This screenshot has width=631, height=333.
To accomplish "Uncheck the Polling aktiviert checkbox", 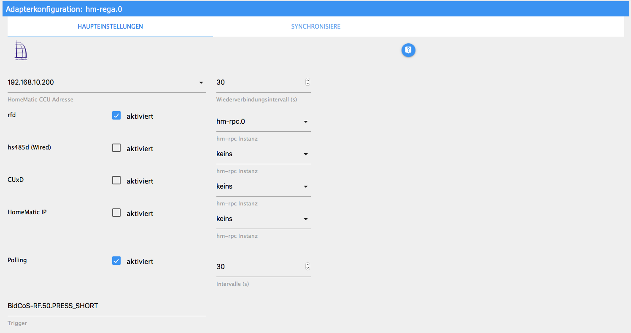I will [116, 261].
